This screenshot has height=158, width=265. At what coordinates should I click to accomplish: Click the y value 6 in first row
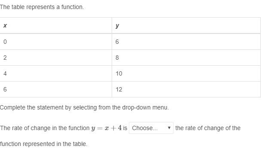[x=186, y=42]
